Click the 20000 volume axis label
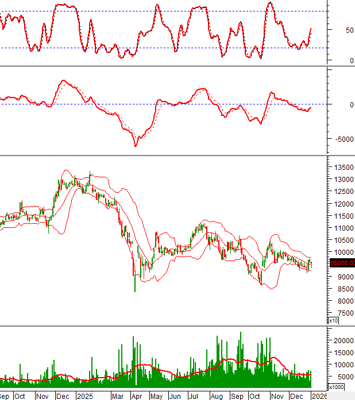Viewport: 355px width, 400px height. [341, 340]
